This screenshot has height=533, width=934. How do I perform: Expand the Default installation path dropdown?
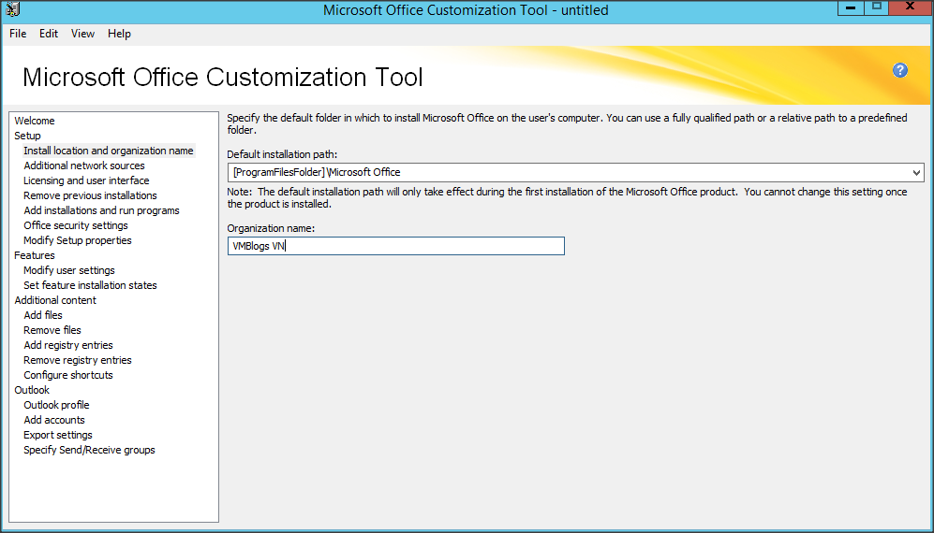tap(915, 173)
